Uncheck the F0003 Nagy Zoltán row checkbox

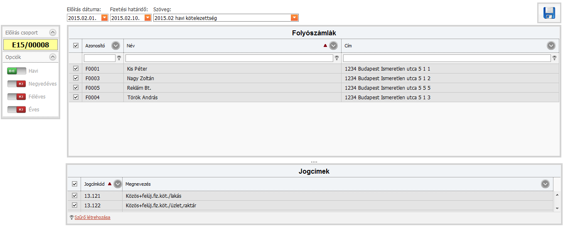tap(76, 78)
